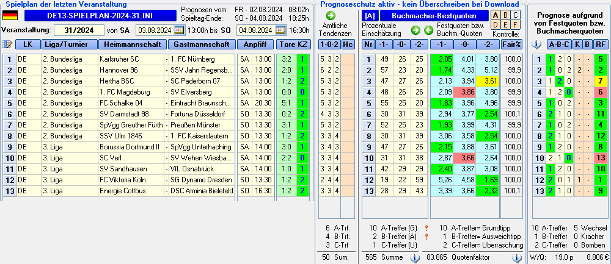Click exclamation mark beside B-Treffer (A)
Image resolution: width=611 pixels, height=264 pixels.
click(426, 237)
